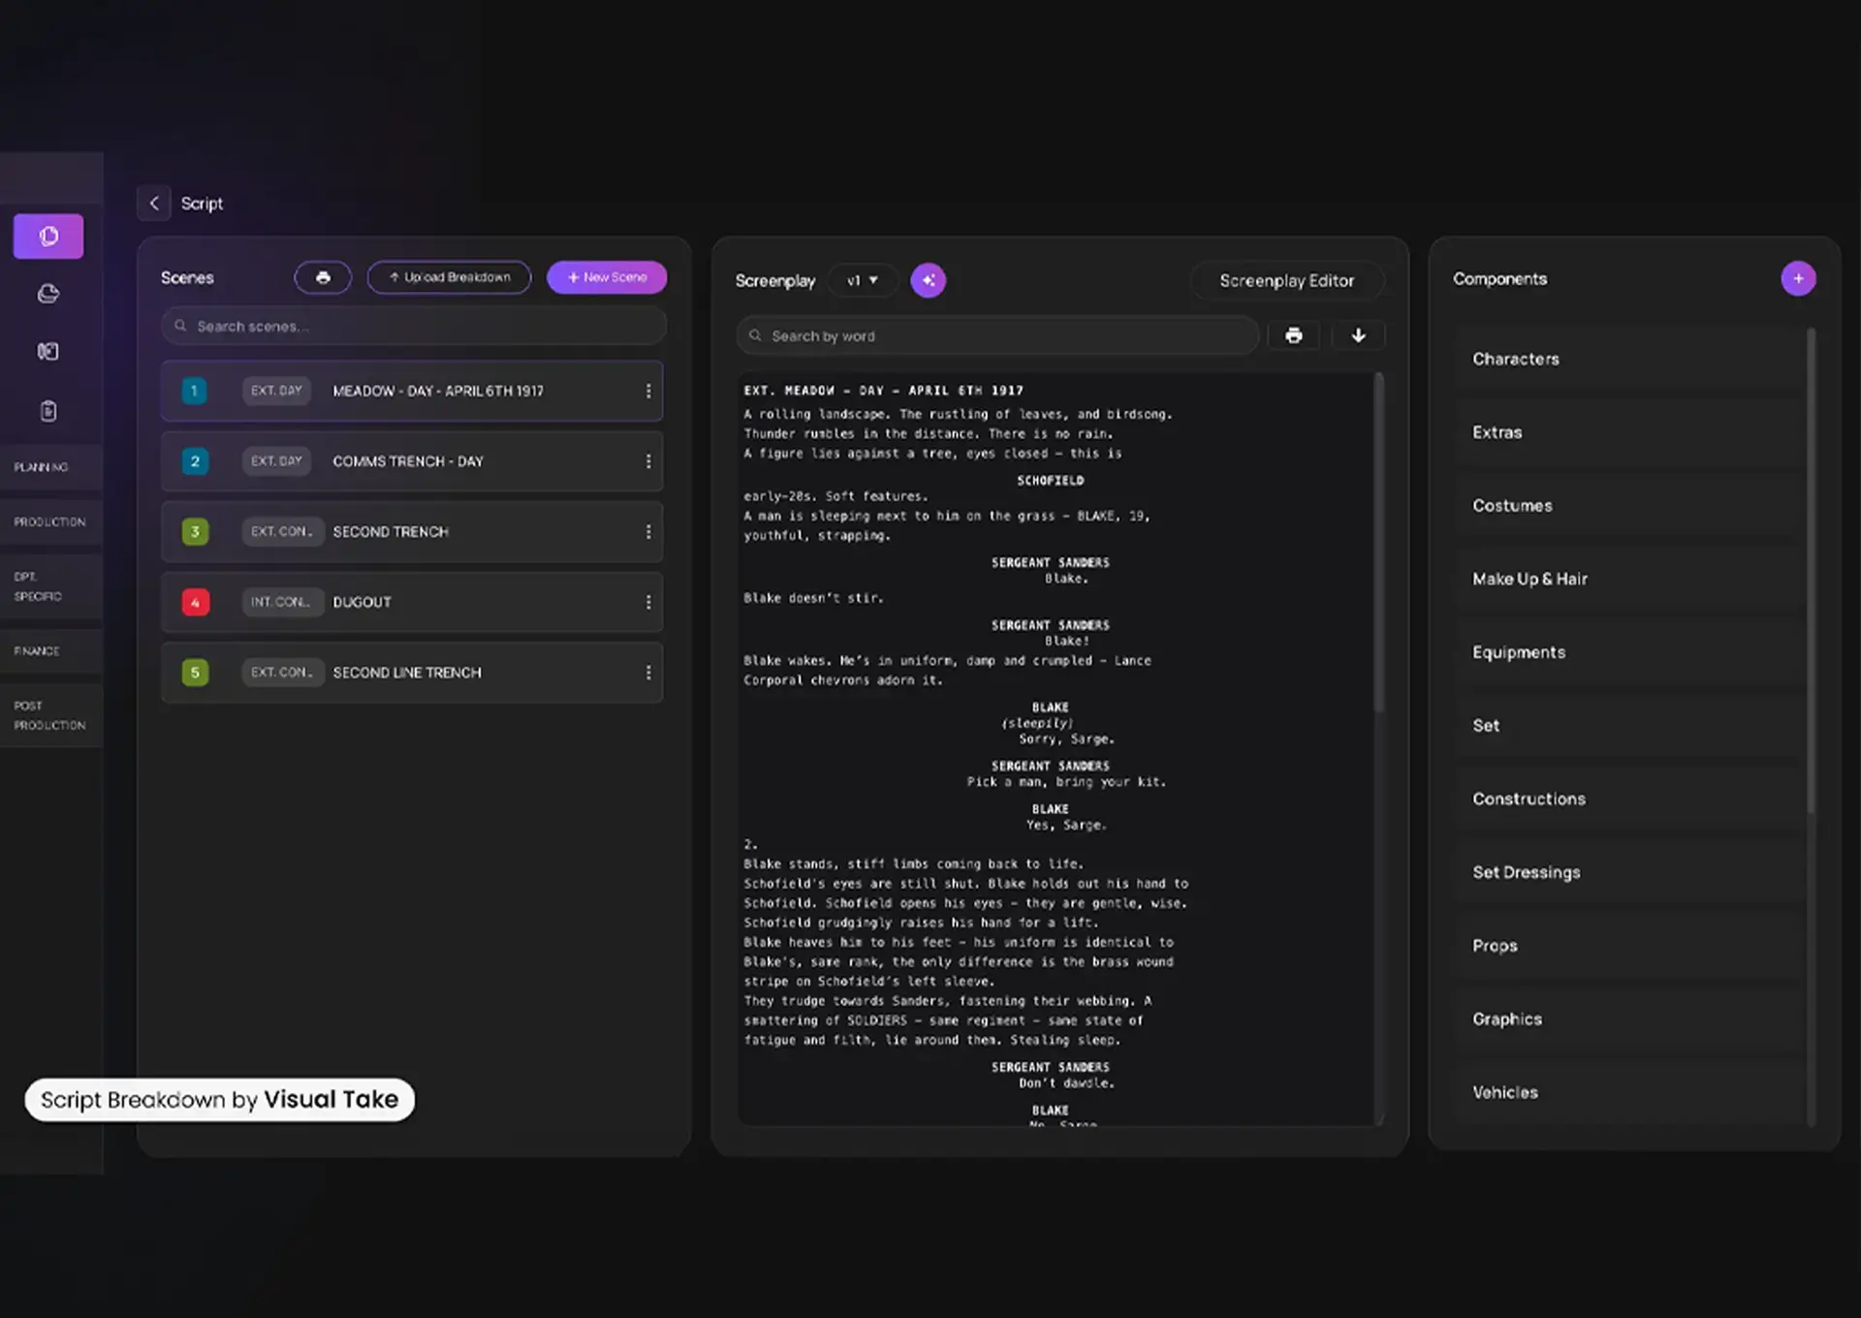Viewport: 1861px width, 1318px height.
Task: Open the Screenplay Editor
Action: pyautogui.click(x=1286, y=281)
